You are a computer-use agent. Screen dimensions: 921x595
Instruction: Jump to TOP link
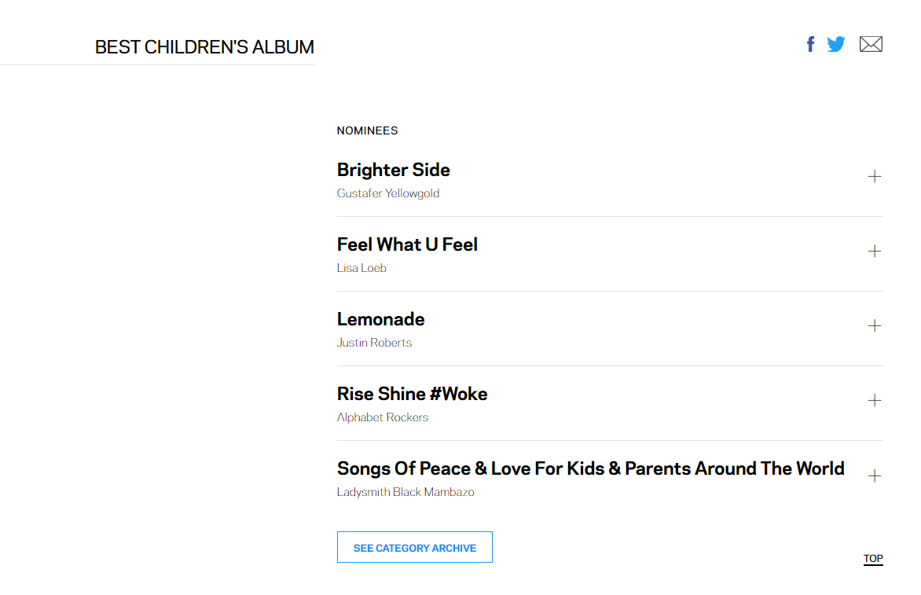(x=873, y=559)
